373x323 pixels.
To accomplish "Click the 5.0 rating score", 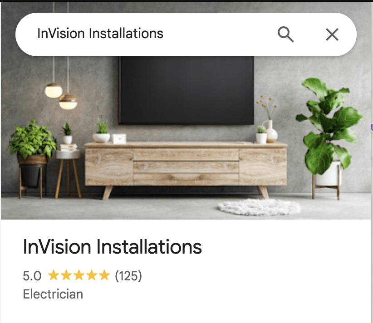I will click(x=32, y=276).
